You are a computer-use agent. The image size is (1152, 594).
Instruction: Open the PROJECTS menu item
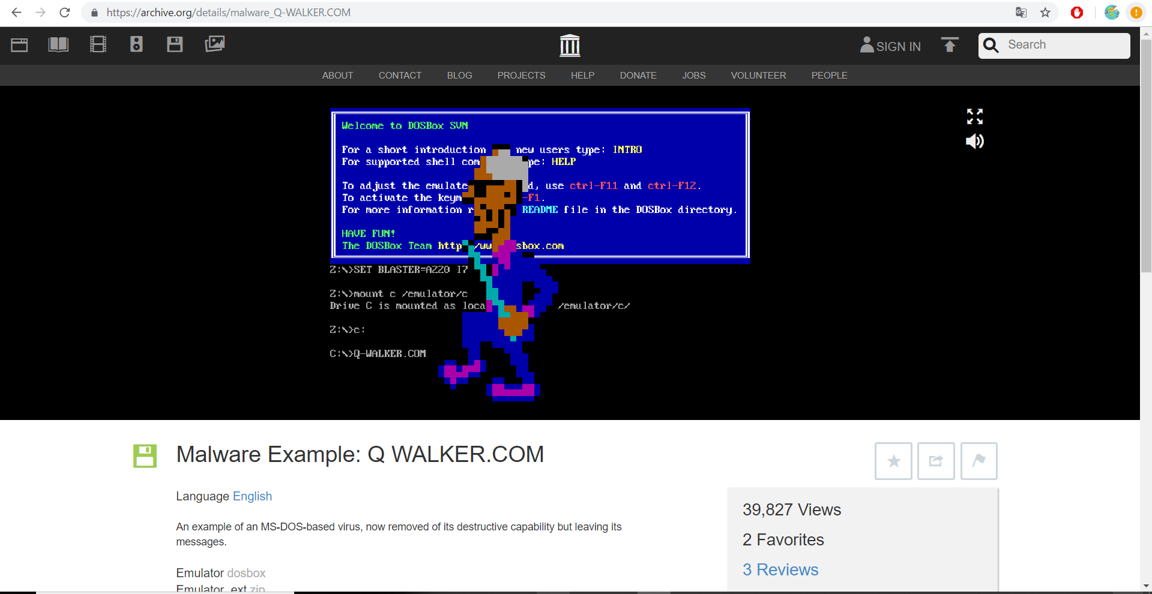[521, 76]
